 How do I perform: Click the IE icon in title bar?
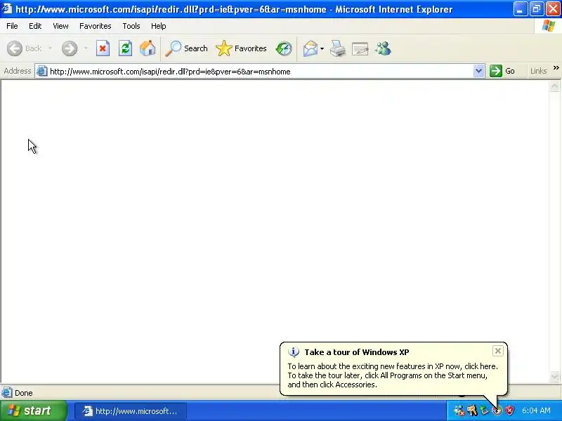coord(7,8)
